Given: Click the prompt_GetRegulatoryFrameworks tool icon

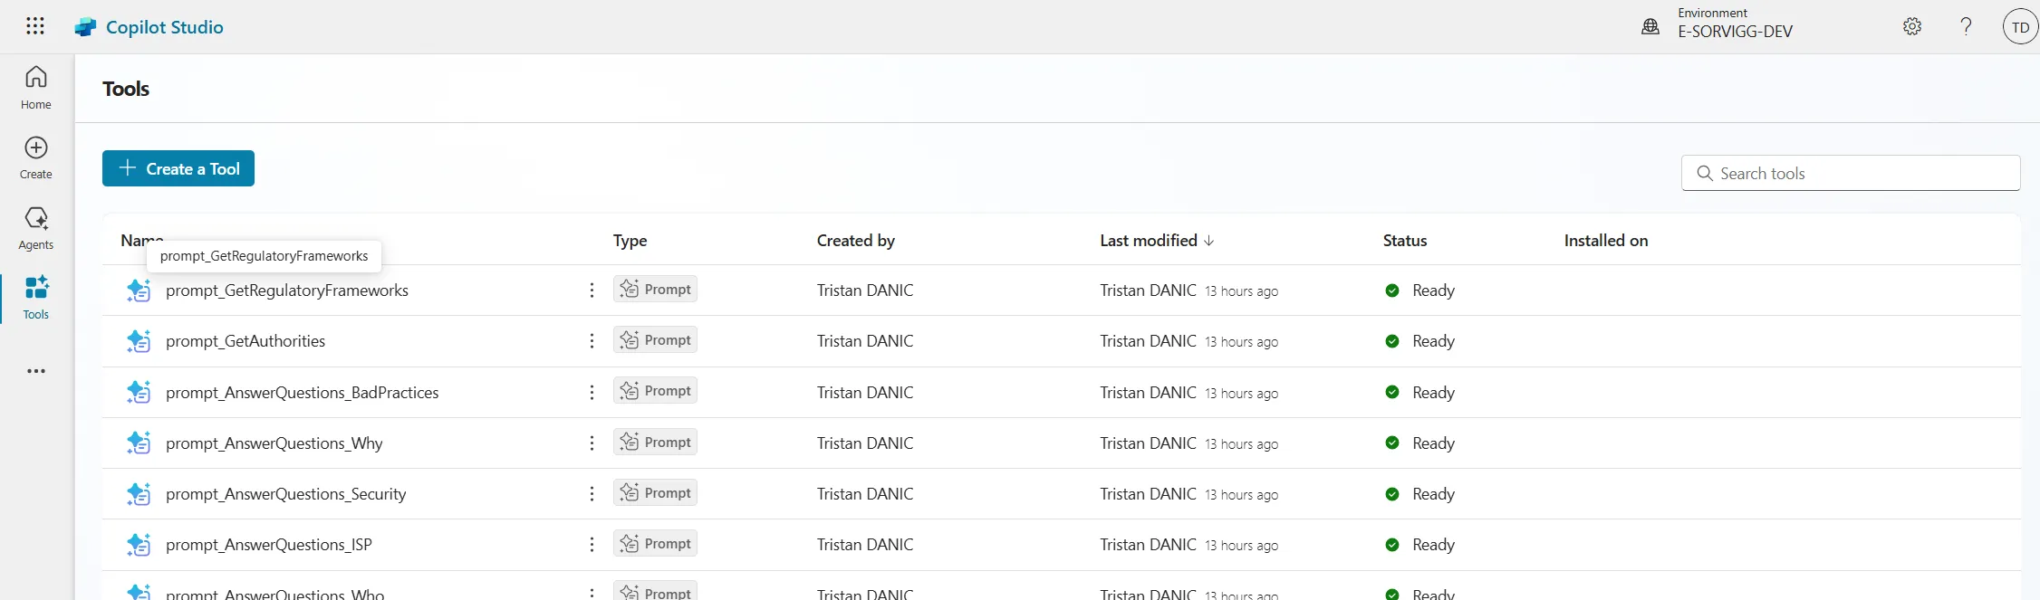Looking at the screenshot, I should 139,290.
